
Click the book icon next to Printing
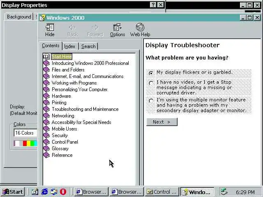[46, 103]
